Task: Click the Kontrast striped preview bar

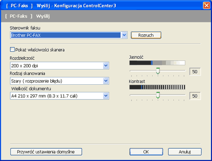Action: pyautogui.click(x=157, y=87)
